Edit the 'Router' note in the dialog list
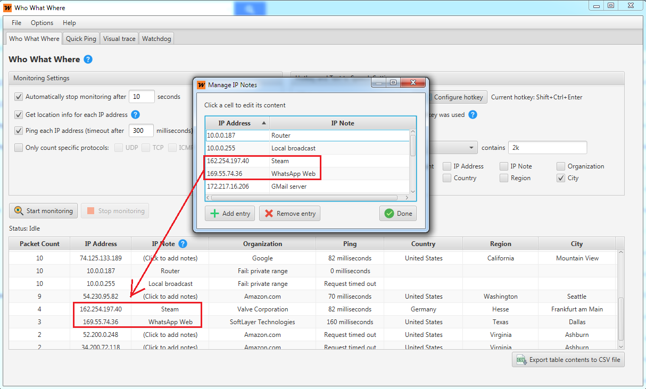Image resolution: width=646 pixels, height=389 pixels. coord(339,136)
